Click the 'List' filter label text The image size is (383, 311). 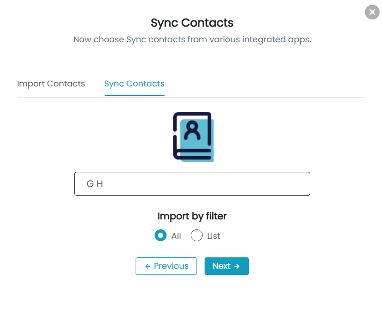214,236
